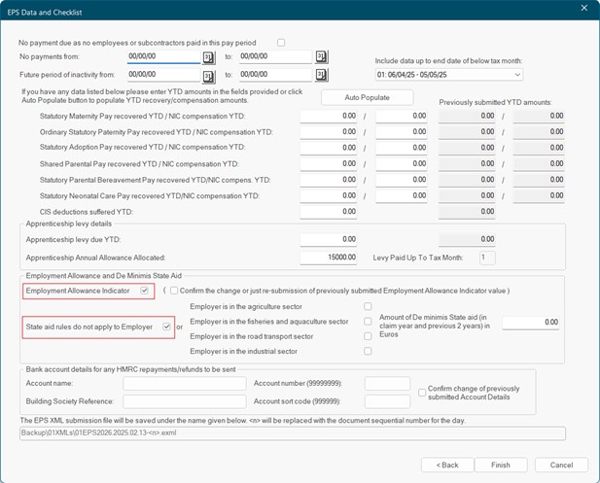Open calendar for No payments from date
This screenshot has height=483, width=600.
[208, 57]
